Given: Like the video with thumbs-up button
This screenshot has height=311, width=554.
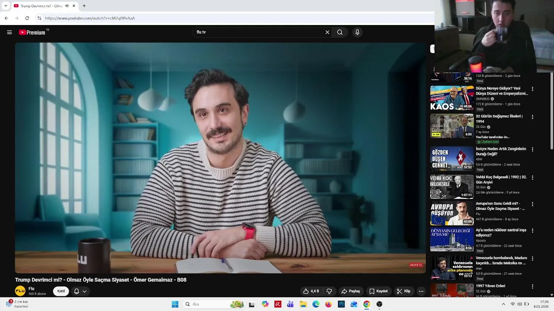Looking at the screenshot, I should (x=311, y=291).
